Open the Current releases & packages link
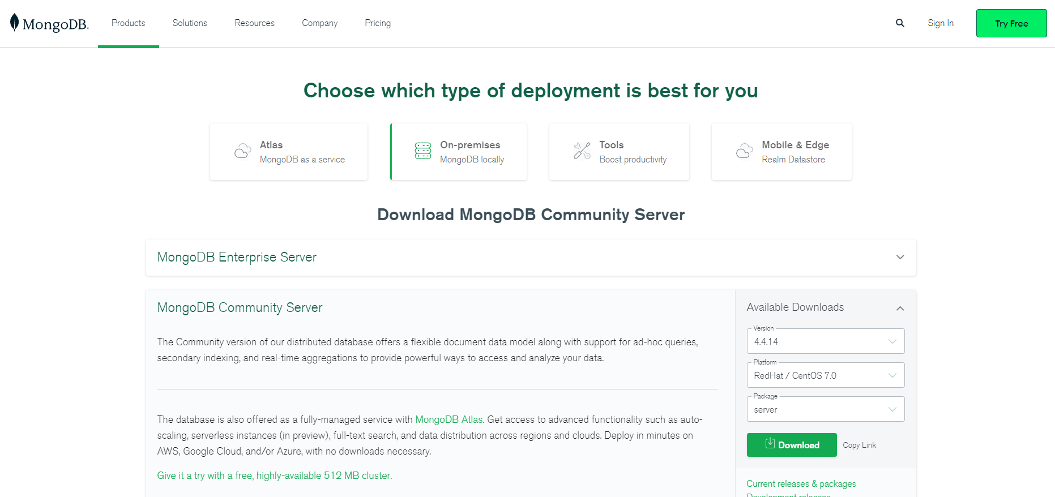This screenshot has height=497, width=1055. point(801,483)
